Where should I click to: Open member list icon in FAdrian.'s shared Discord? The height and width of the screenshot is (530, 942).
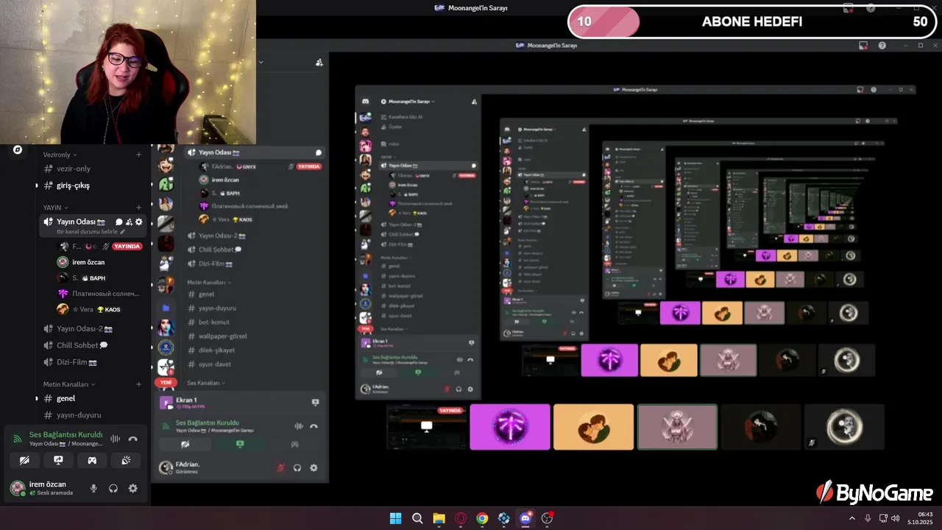point(319,63)
